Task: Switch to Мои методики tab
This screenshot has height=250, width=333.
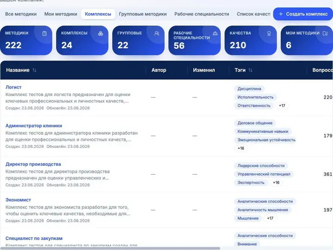Action: pyautogui.click(x=61, y=14)
